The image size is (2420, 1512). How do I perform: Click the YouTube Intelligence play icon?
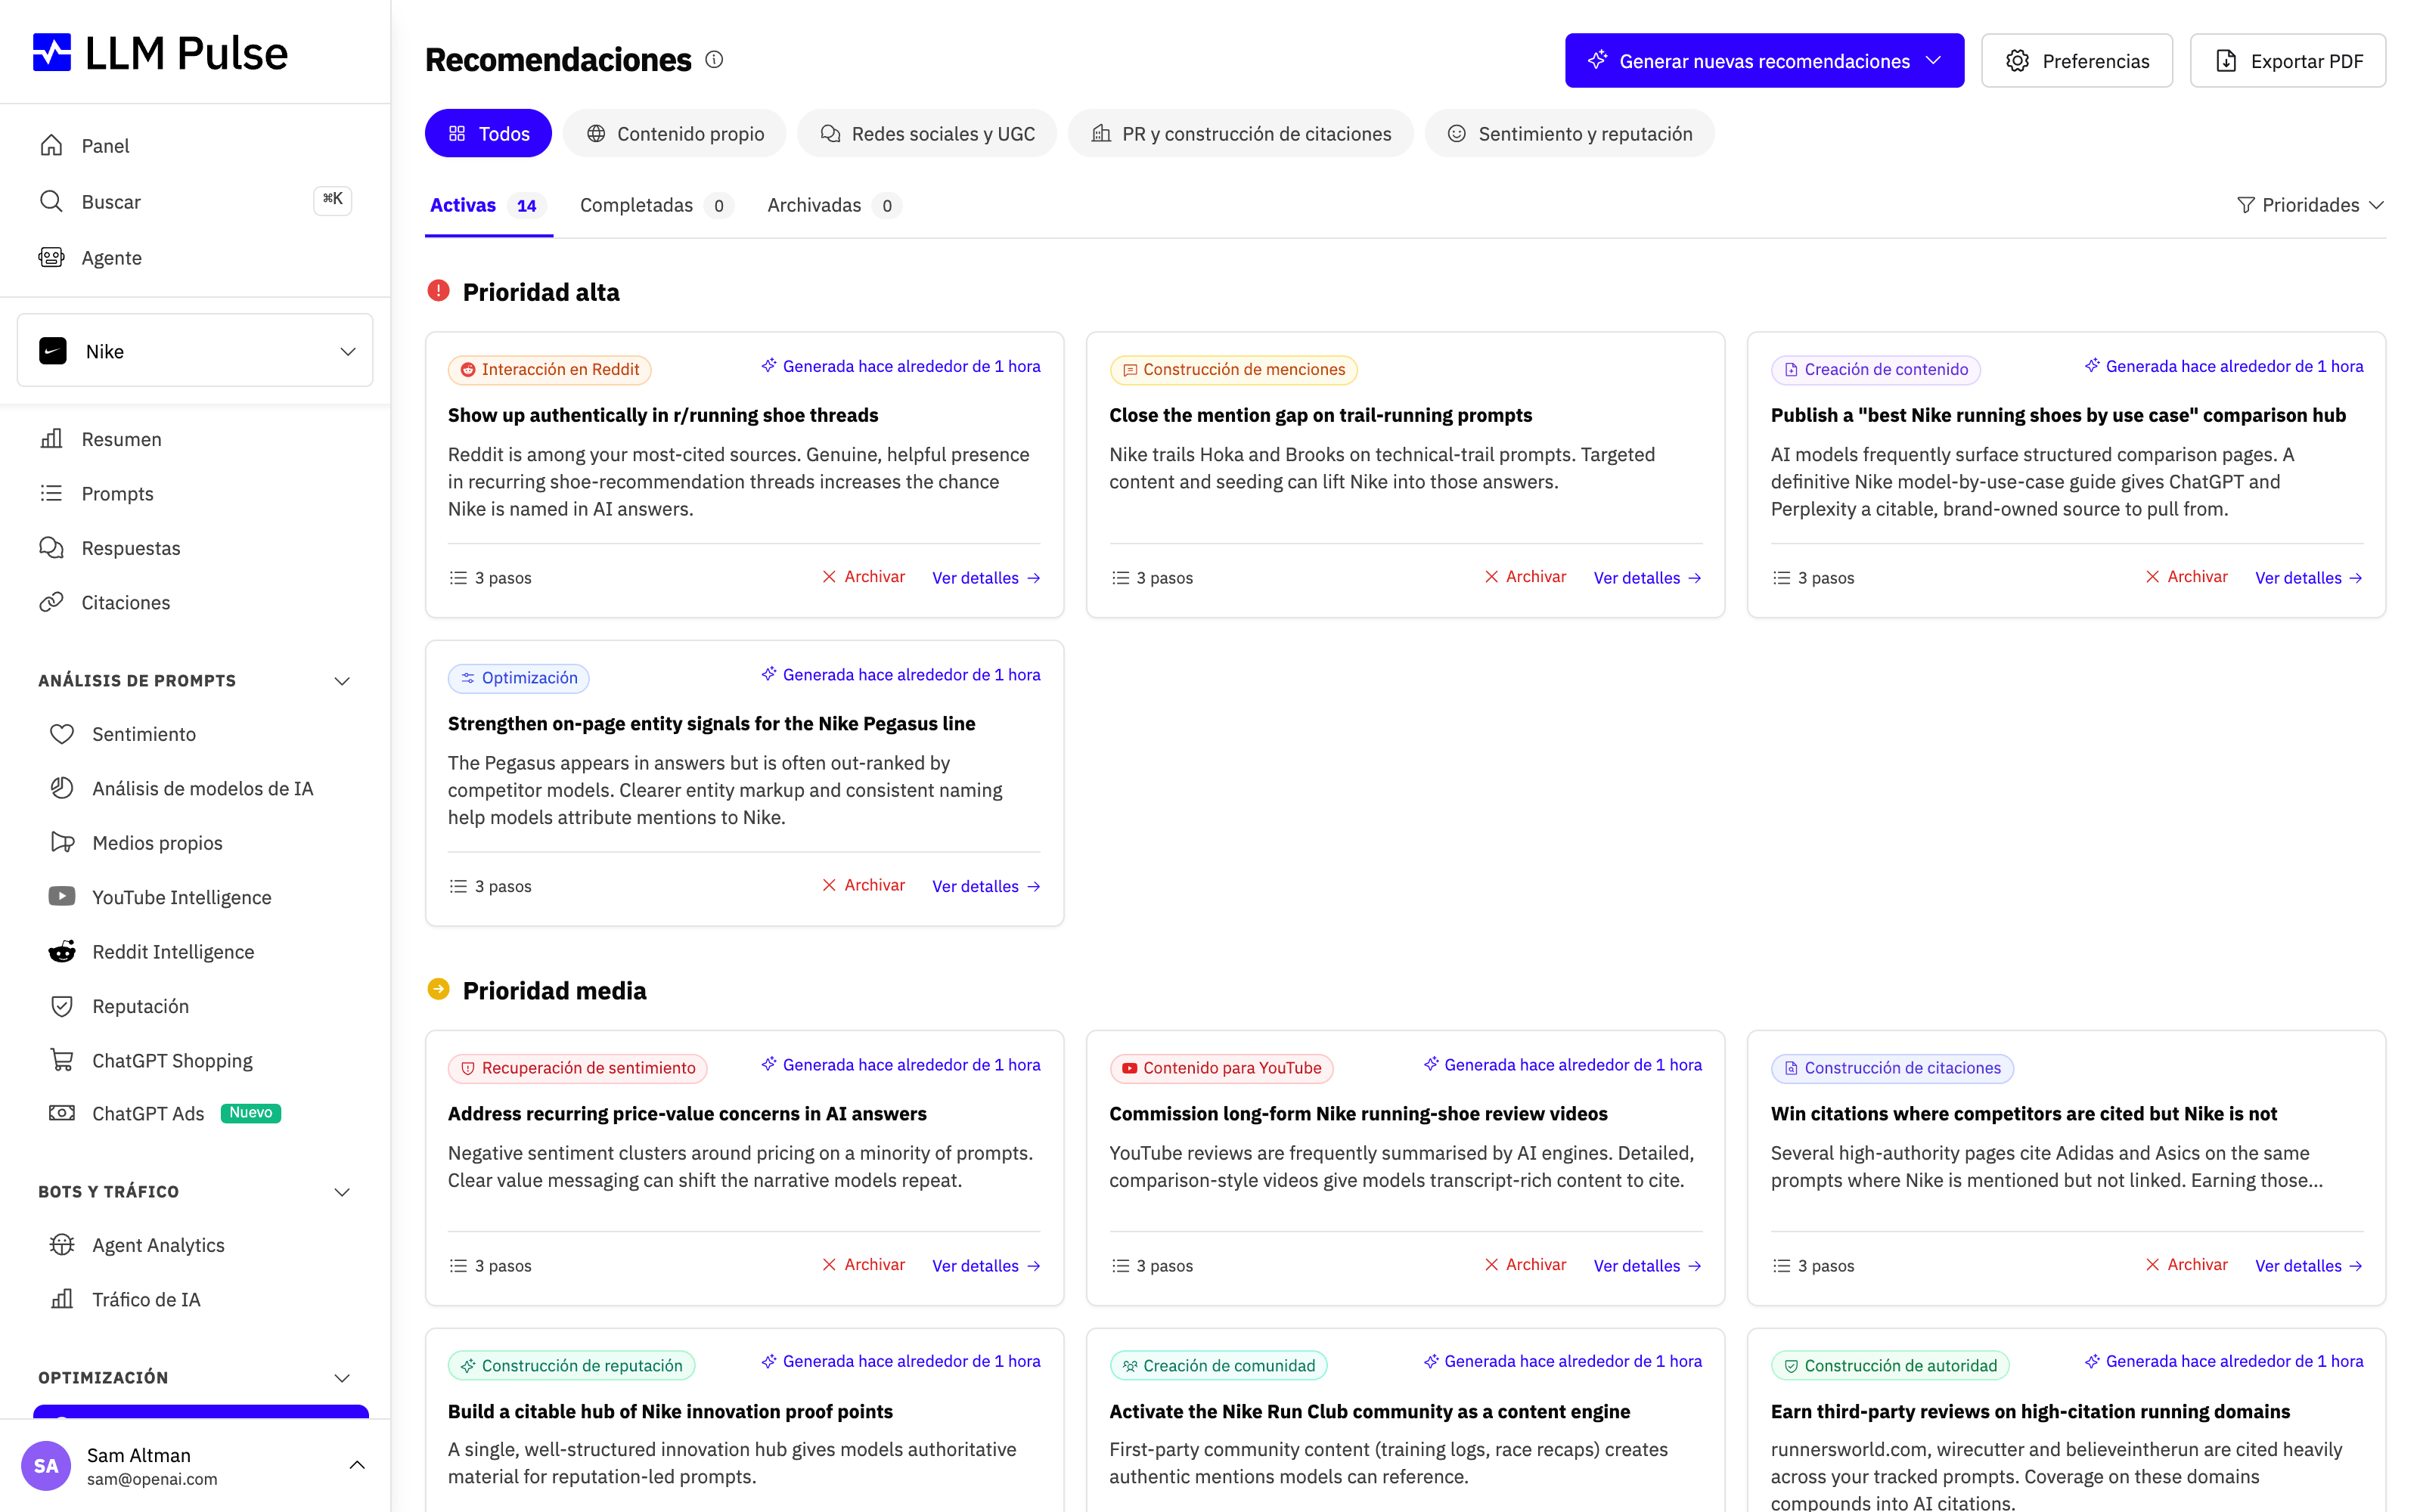coord(62,897)
